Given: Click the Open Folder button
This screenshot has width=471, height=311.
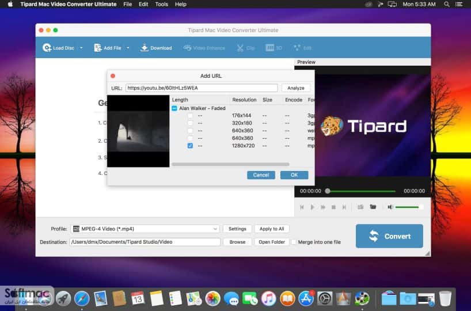Looking at the screenshot, I should [272, 242].
